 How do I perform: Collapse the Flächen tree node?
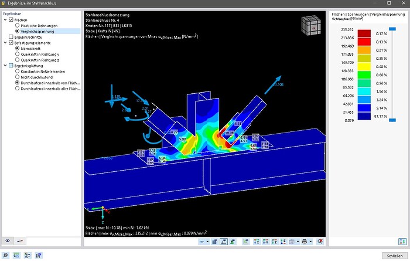tap(5, 20)
